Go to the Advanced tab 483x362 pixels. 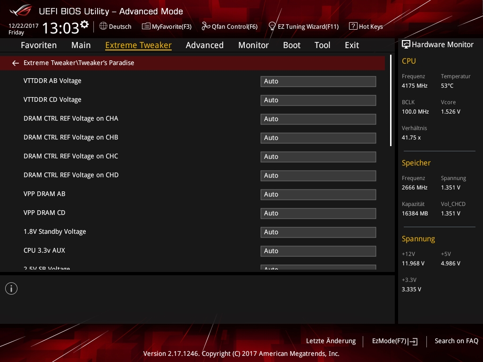[x=205, y=45]
